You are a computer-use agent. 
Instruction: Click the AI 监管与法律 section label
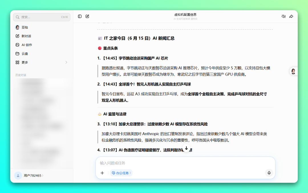click(115, 114)
